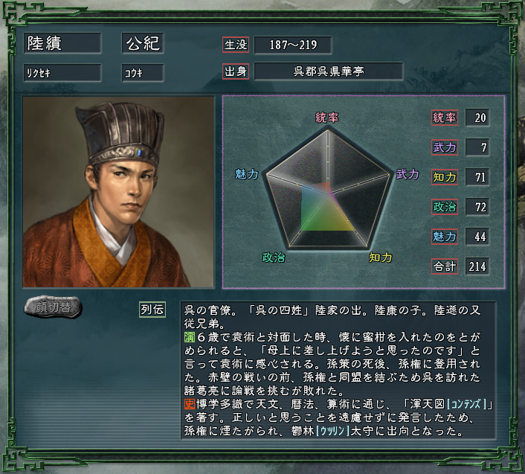Click the red-boxed 知力 stat label
This screenshot has height=474, width=525.
click(445, 177)
